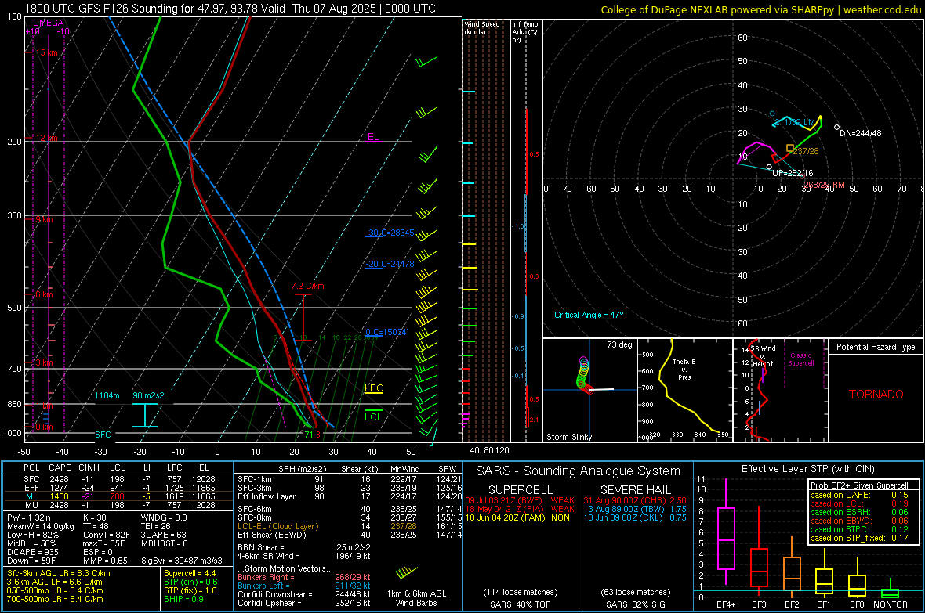Click the LFC label on skew-T

[373, 388]
